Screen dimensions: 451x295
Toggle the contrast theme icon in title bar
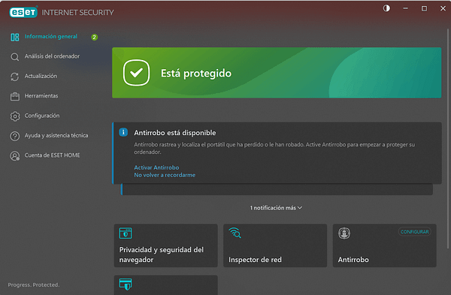point(386,8)
